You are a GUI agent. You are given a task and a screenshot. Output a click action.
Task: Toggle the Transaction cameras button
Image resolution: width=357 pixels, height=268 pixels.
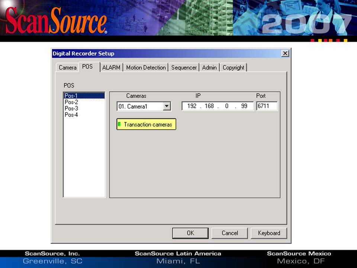146,124
